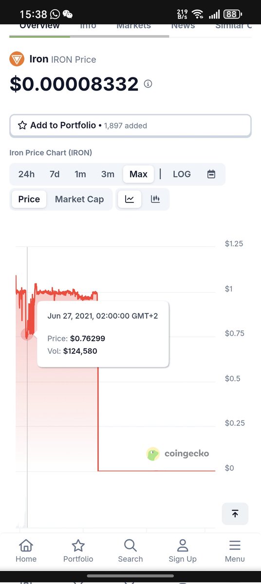The image size is (261, 584).
Task: Select Price chart mode
Action: [x=29, y=199]
